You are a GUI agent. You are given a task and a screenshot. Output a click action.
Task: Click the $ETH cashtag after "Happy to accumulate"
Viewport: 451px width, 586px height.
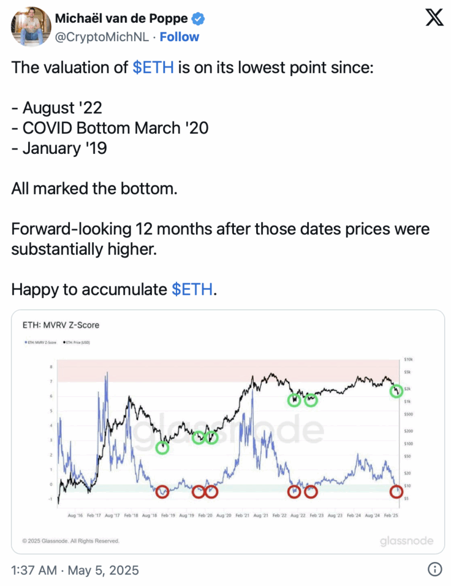193,290
